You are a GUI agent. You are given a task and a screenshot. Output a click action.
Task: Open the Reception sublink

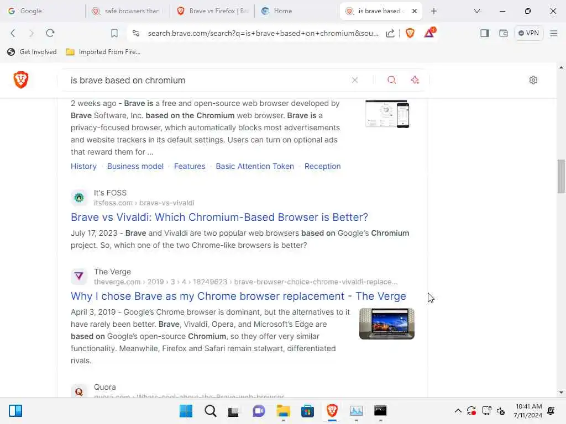pos(322,166)
